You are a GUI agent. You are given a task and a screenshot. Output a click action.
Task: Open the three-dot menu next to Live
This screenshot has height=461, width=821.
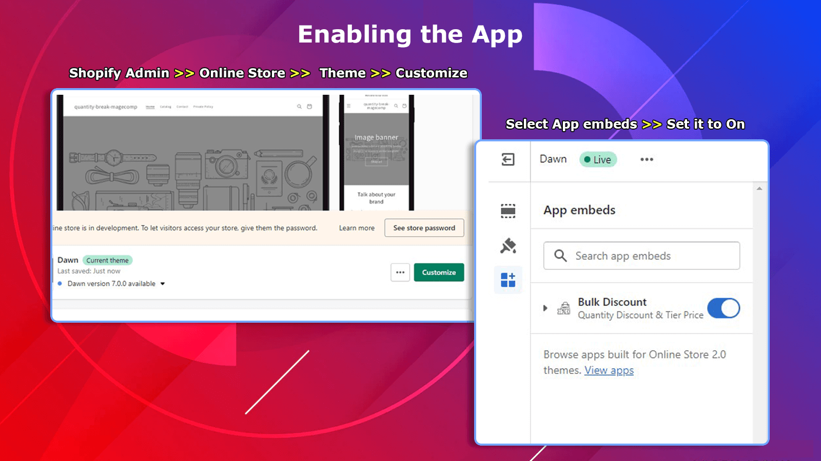(x=647, y=159)
